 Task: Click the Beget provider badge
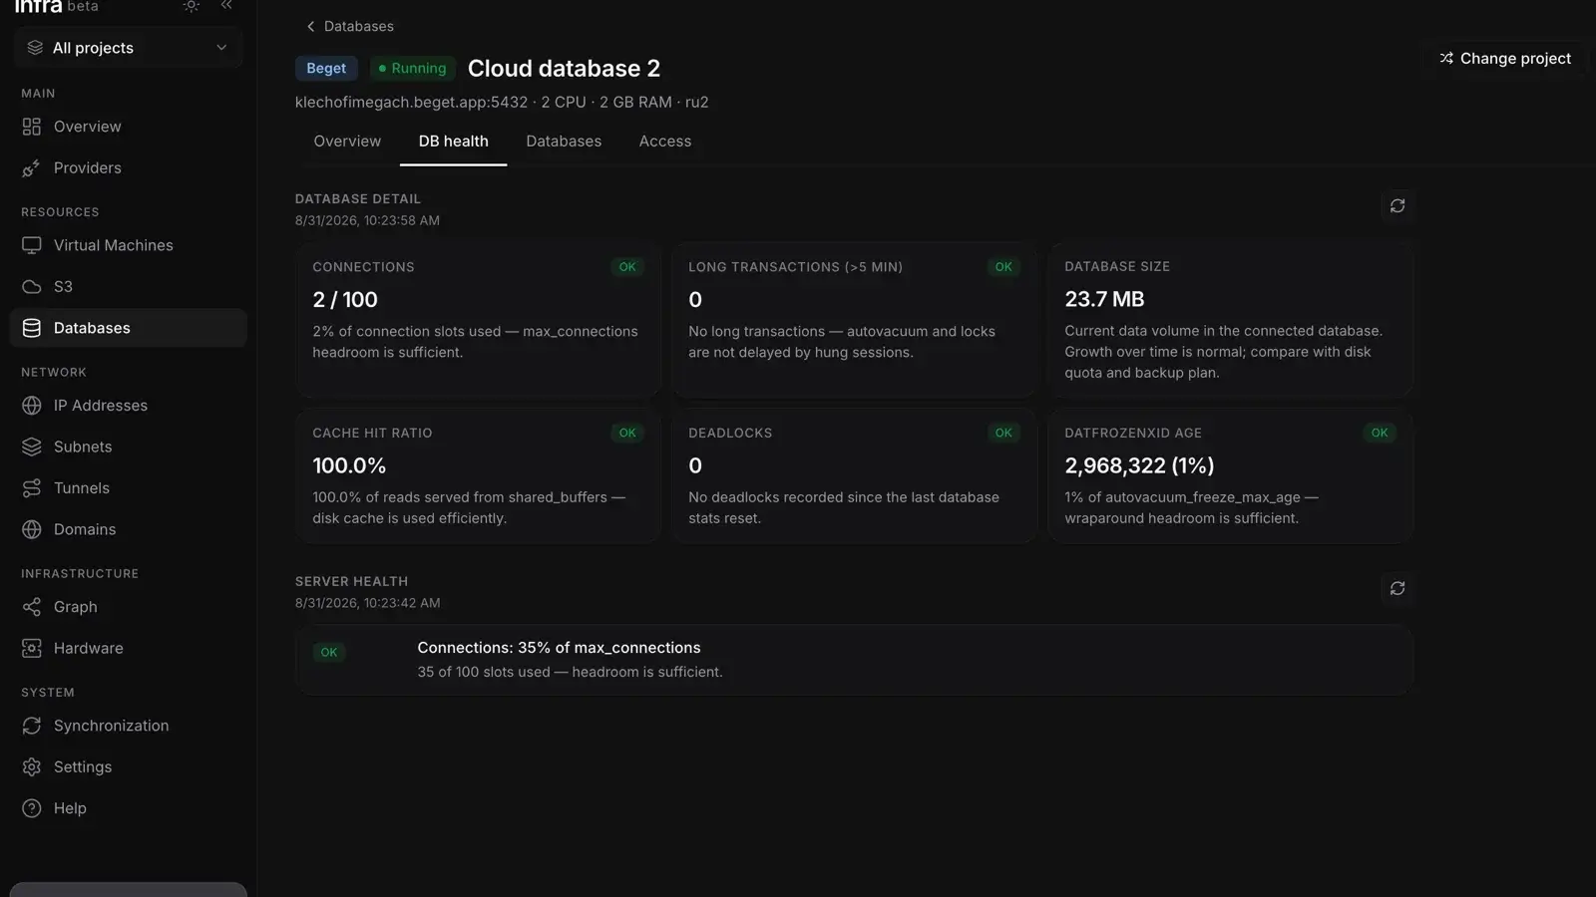pyautogui.click(x=326, y=68)
